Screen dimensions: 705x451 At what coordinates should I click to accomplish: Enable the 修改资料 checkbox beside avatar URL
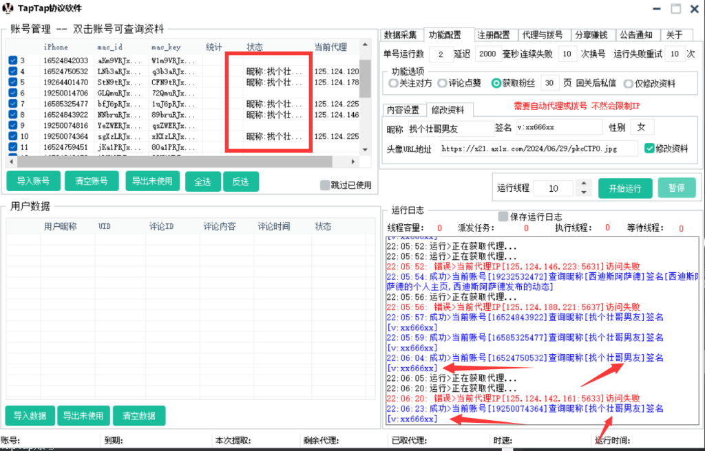(x=649, y=148)
